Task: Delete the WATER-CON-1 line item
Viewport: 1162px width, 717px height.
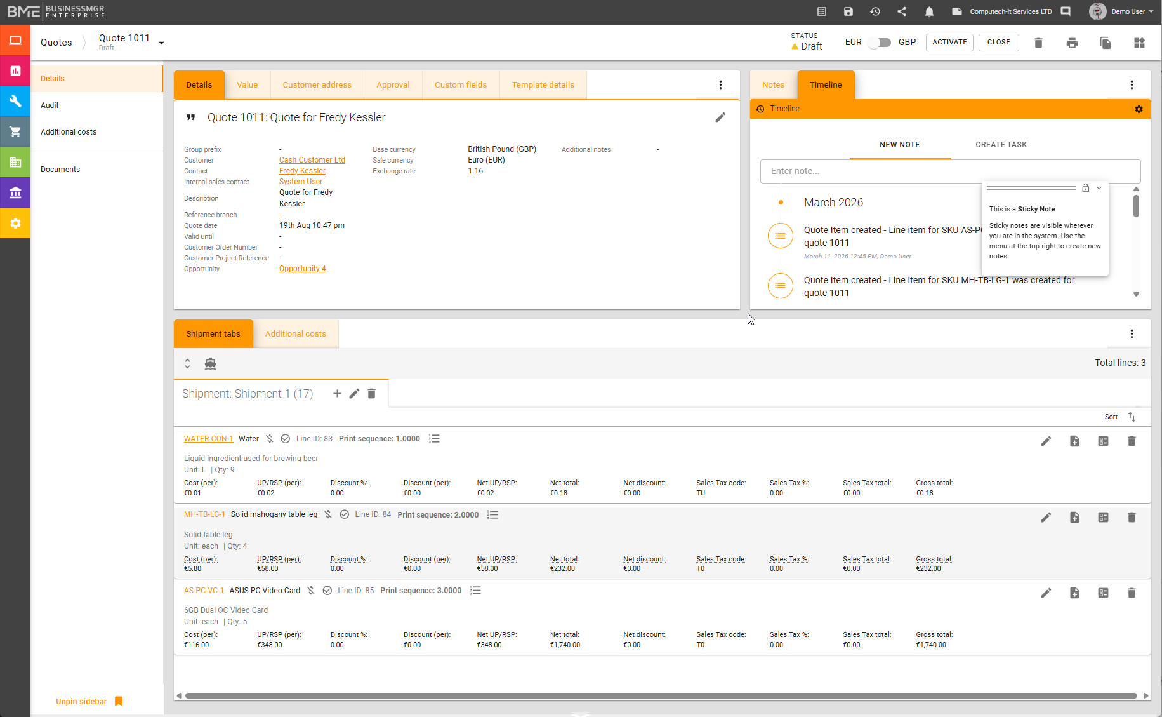Action: click(x=1131, y=441)
